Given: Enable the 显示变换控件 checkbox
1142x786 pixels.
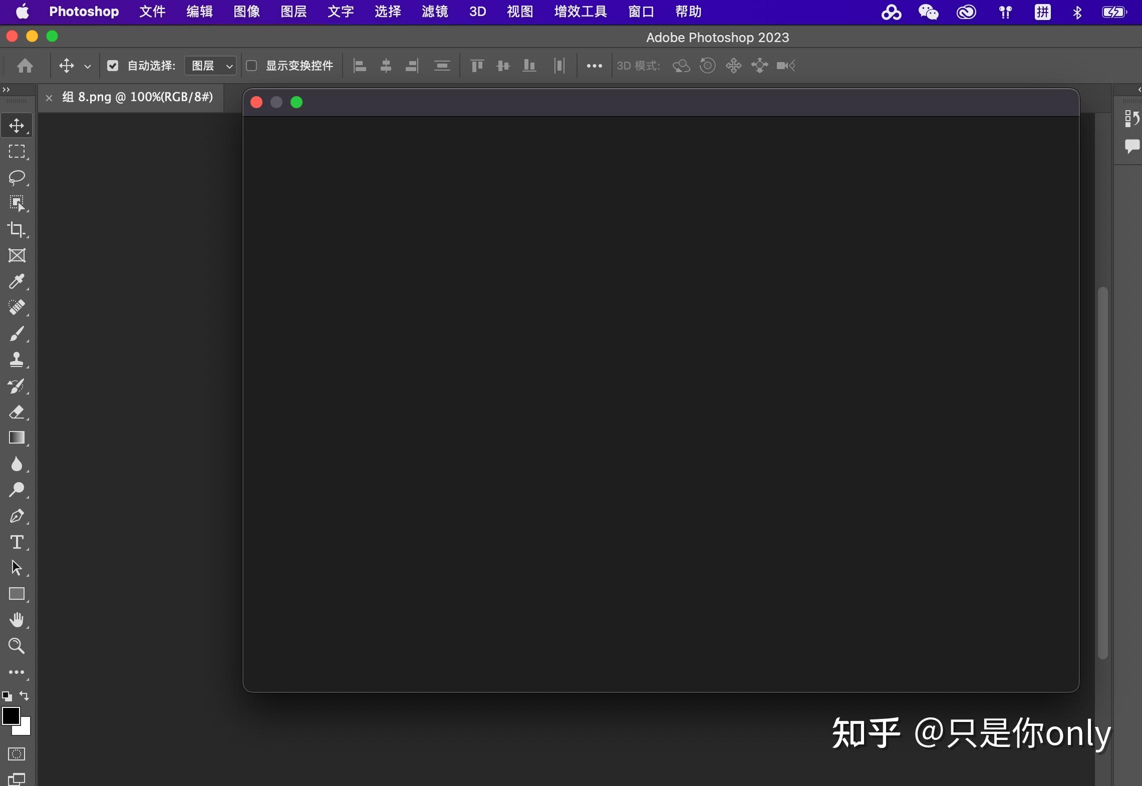Looking at the screenshot, I should pyautogui.click(x=252, y=66).
